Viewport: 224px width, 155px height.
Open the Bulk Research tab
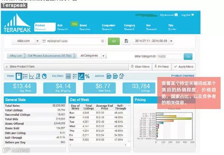[x=62, y=27]
